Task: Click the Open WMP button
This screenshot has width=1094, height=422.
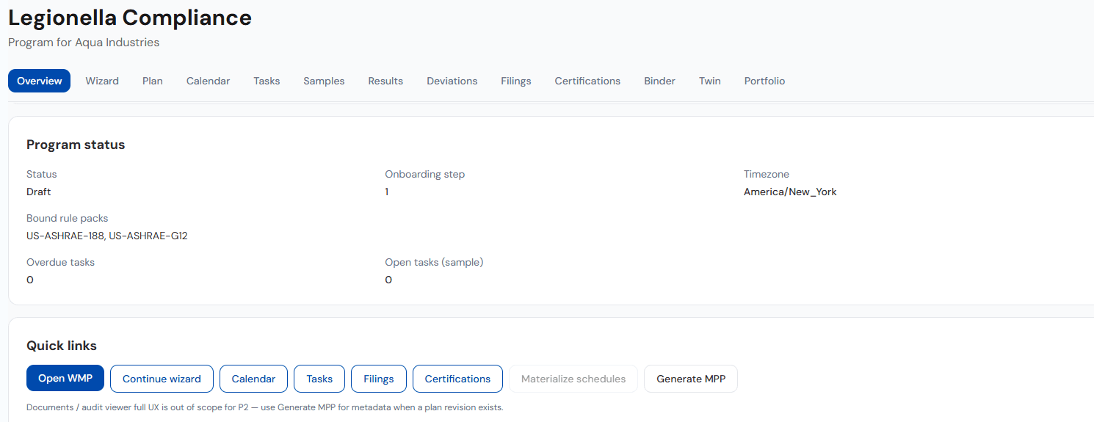Action: (65, 379)
